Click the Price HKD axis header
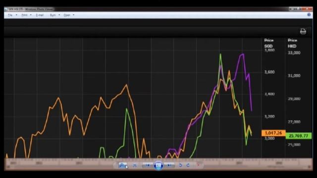 pyautogui.click(x=292, y=43)
